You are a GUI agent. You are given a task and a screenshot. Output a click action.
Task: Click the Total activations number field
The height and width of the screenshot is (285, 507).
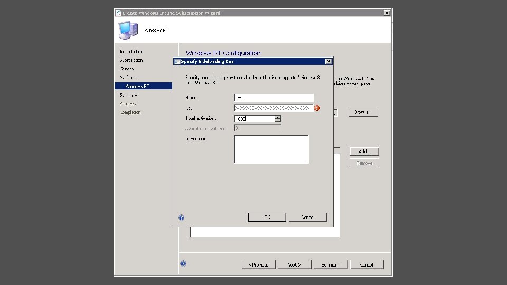click(255, 119)
